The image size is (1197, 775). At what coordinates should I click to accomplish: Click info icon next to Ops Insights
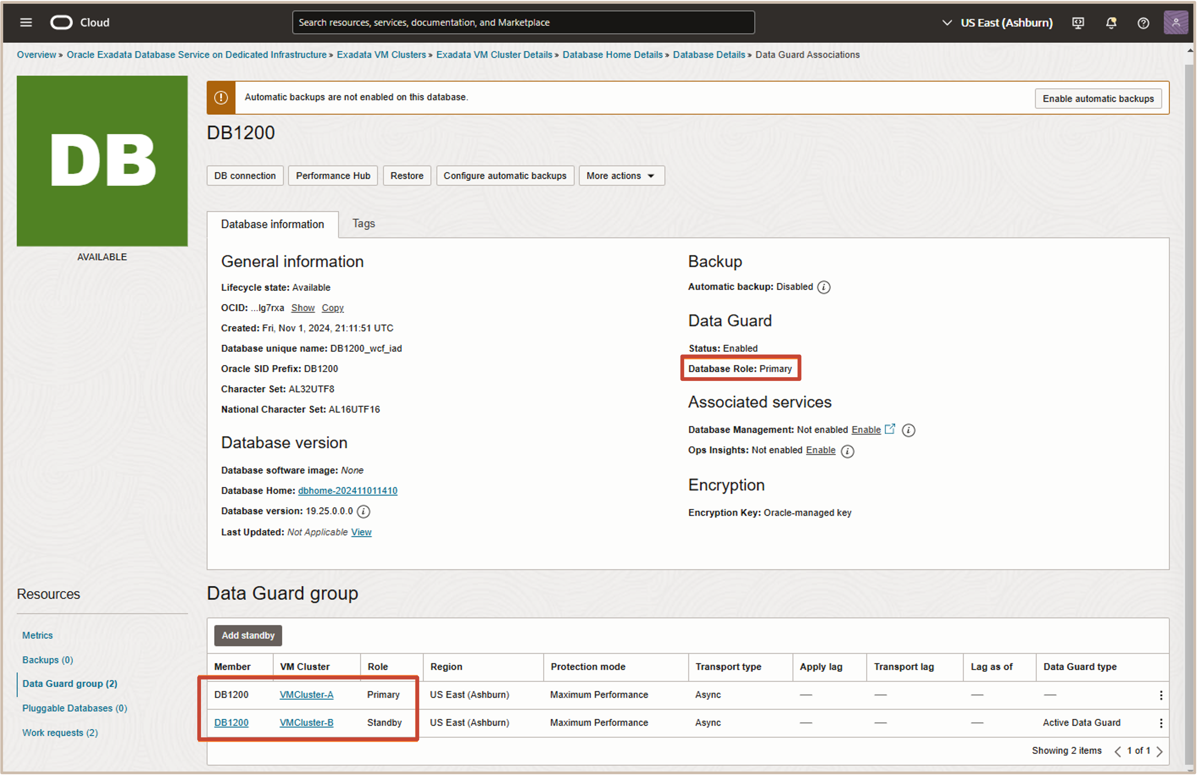(x=848, y=451)
